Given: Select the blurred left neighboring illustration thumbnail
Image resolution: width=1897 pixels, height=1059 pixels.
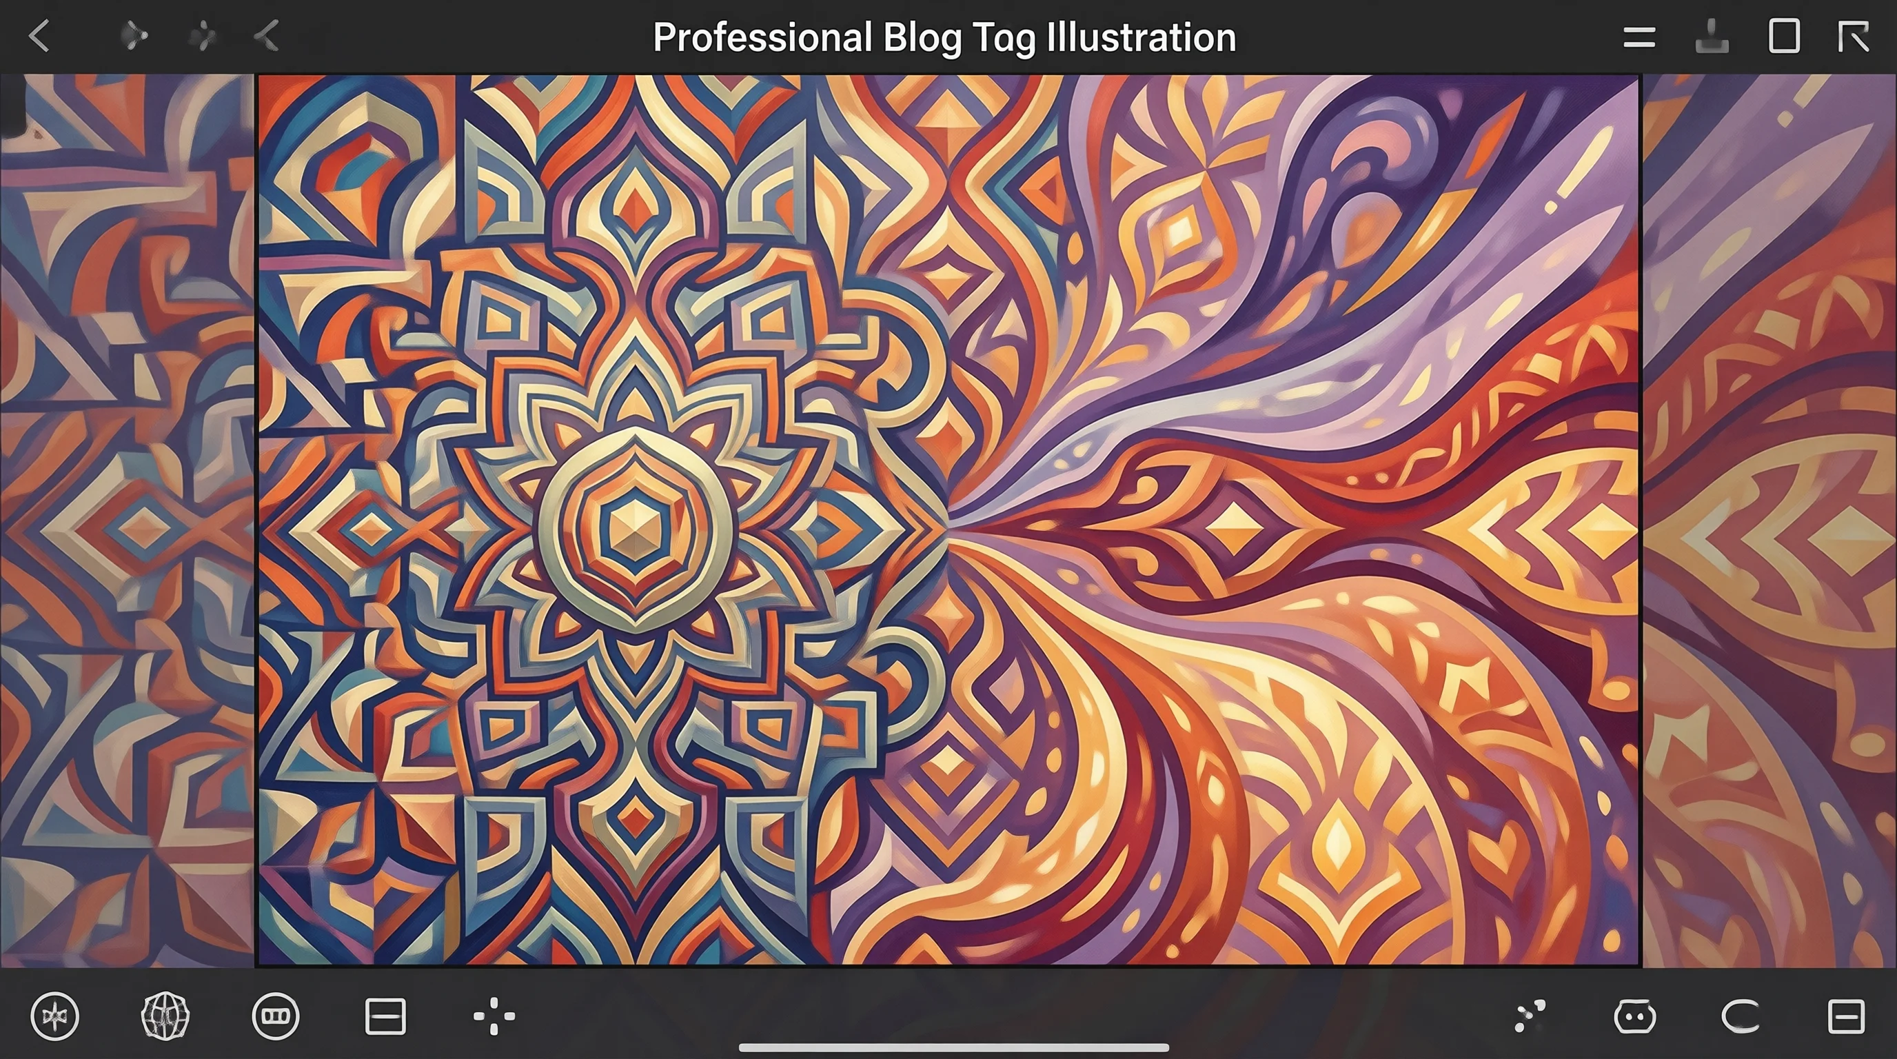Looking at the screenshot, I should pyautogui.click(x=127, y=520).
